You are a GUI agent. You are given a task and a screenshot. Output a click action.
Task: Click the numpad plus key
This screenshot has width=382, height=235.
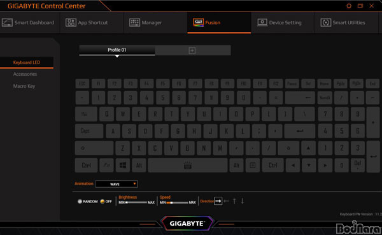373,122
